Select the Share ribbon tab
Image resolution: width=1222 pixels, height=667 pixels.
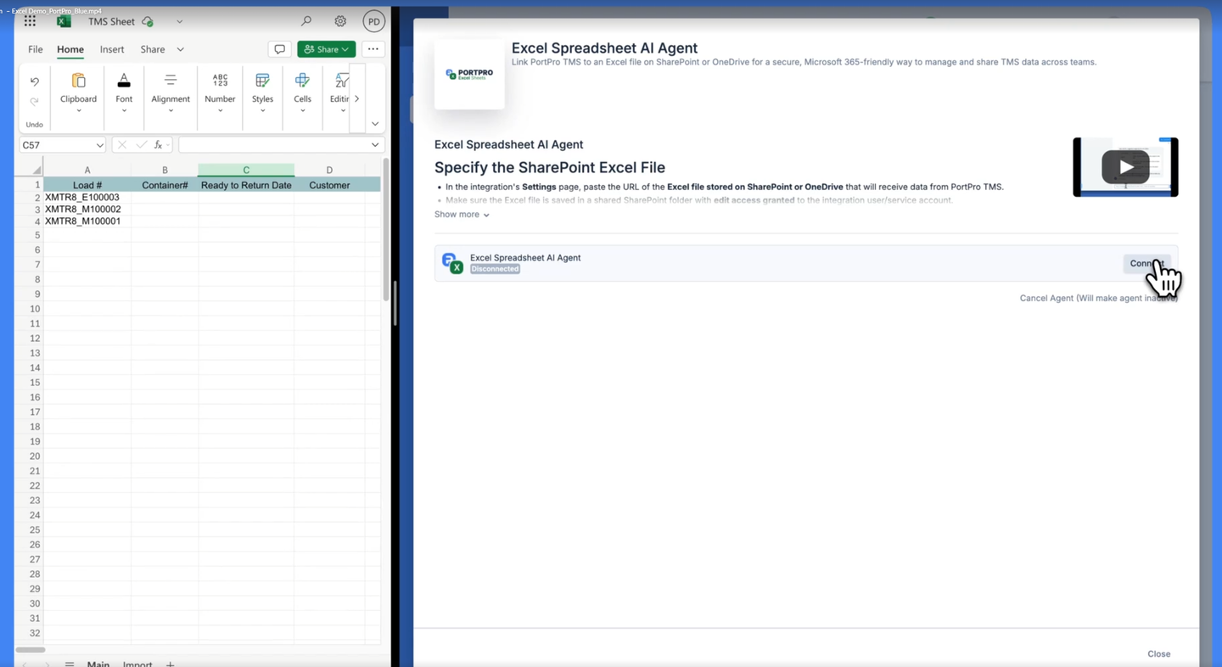tap(153, 49)
